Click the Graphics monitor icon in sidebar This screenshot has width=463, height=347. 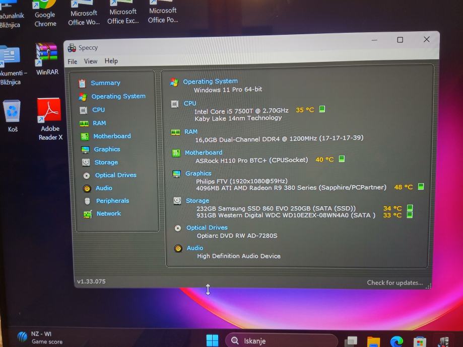pos(85,150)
